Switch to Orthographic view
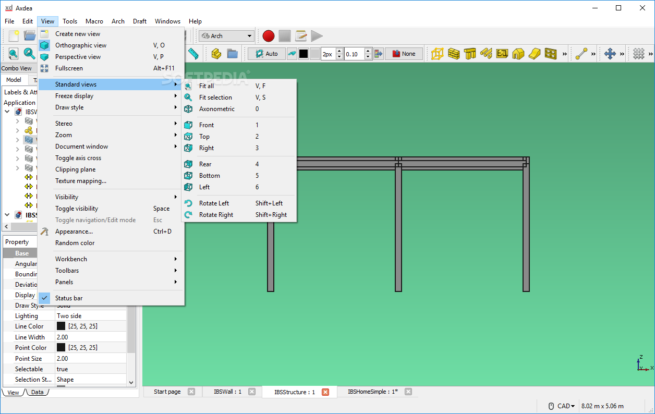 click(111, 45)
